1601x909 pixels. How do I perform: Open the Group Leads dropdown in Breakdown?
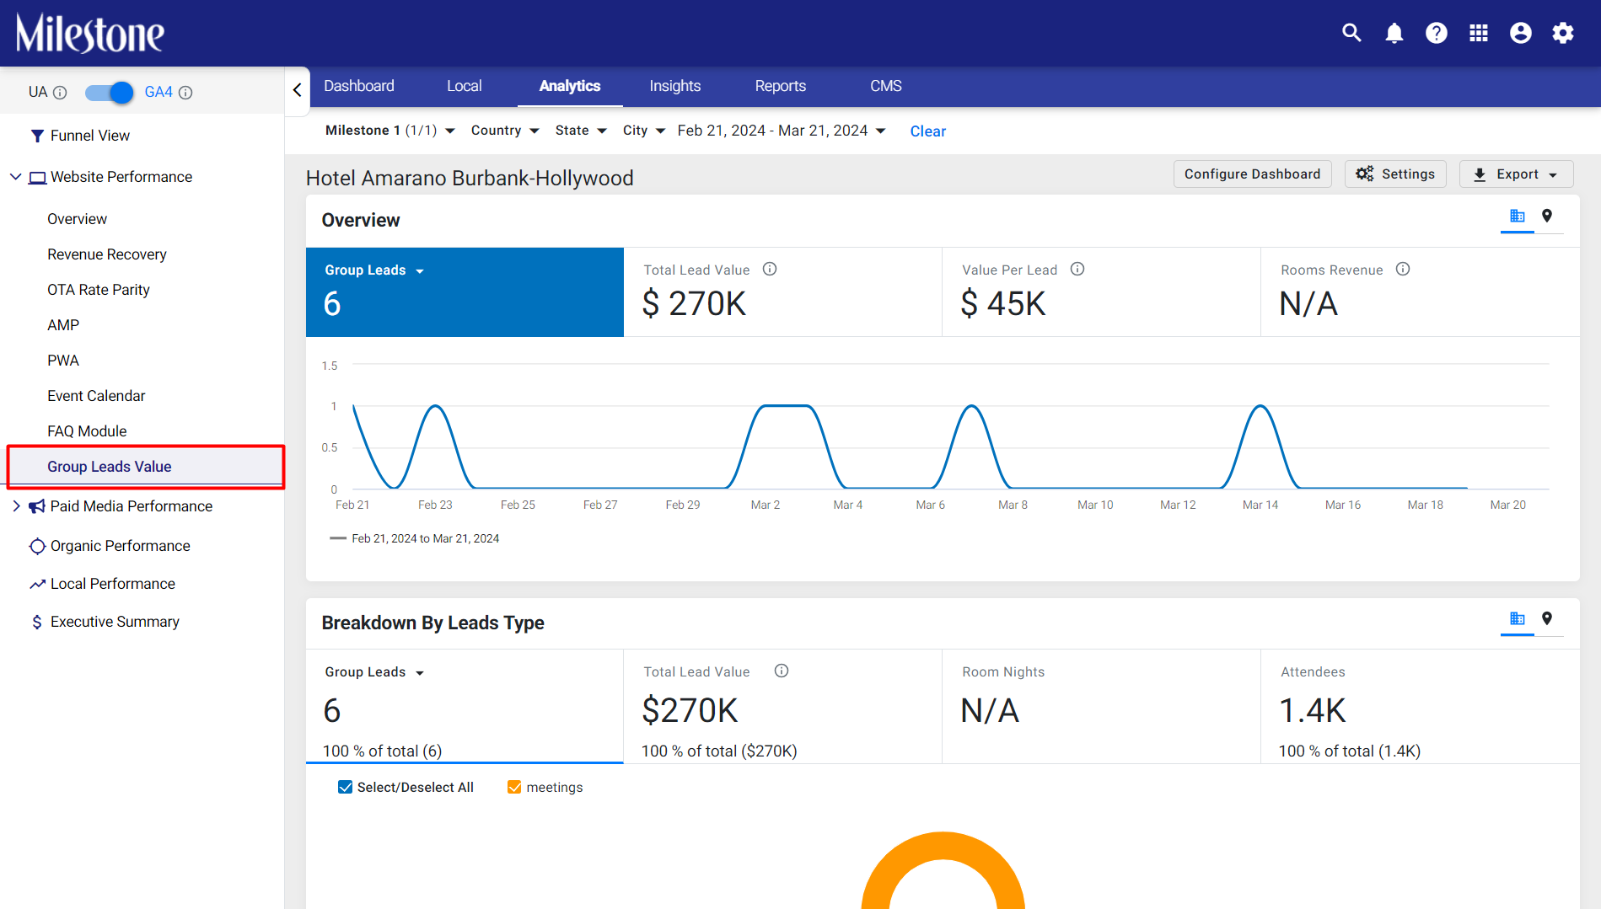(x=374, y=672)
